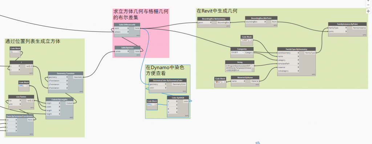This screenshot has width=372, height=144.
Task: Click the Cuboid output port
Action: [69, 103]
